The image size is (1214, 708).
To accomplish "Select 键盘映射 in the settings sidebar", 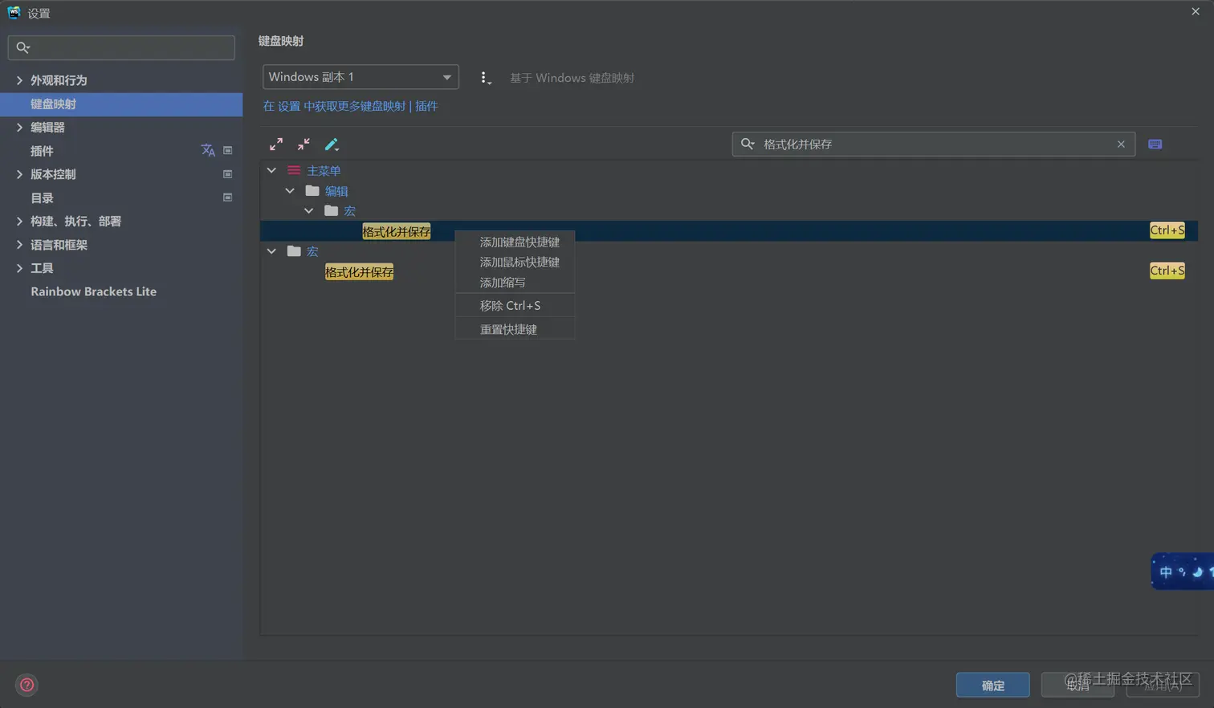I will (x=121, y=104).
